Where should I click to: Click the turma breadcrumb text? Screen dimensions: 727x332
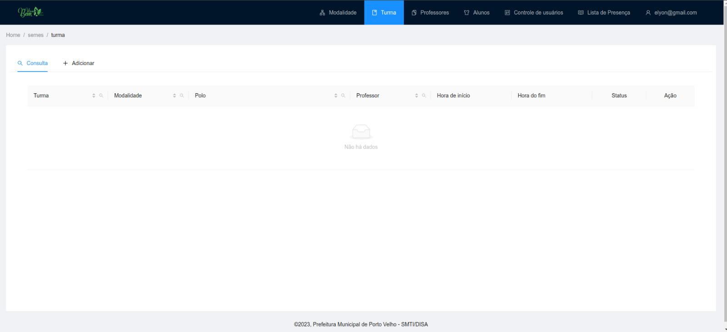point(58,35)
